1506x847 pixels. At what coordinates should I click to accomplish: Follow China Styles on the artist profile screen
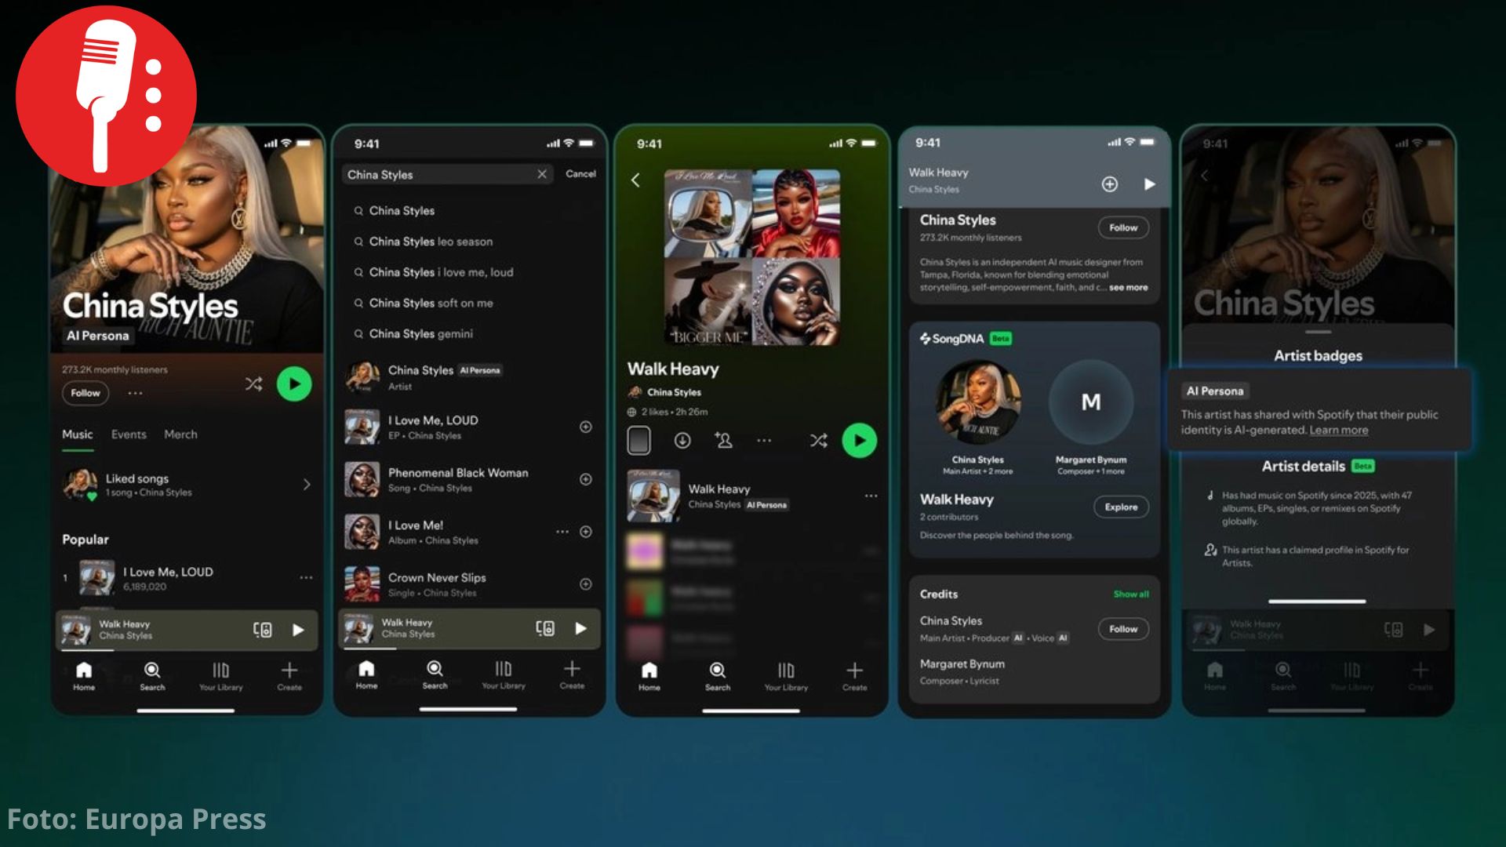point(85,393)
